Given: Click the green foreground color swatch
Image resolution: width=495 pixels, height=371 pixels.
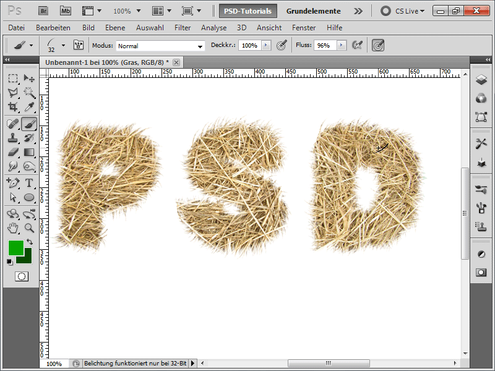Looking at the screenshot, I should [16, 248].
